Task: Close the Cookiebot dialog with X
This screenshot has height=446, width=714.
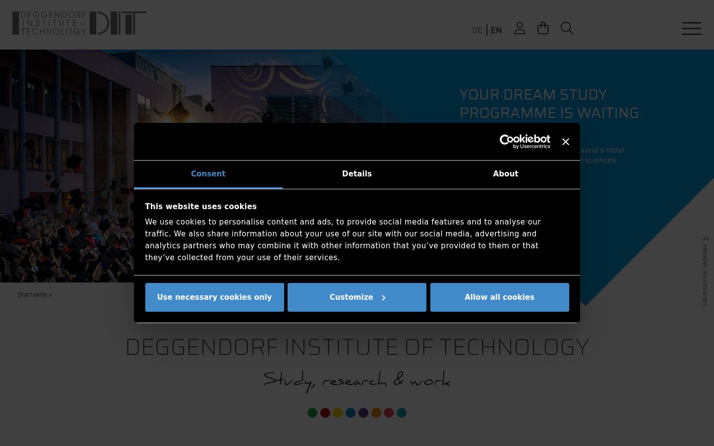Action: point(566,142)
